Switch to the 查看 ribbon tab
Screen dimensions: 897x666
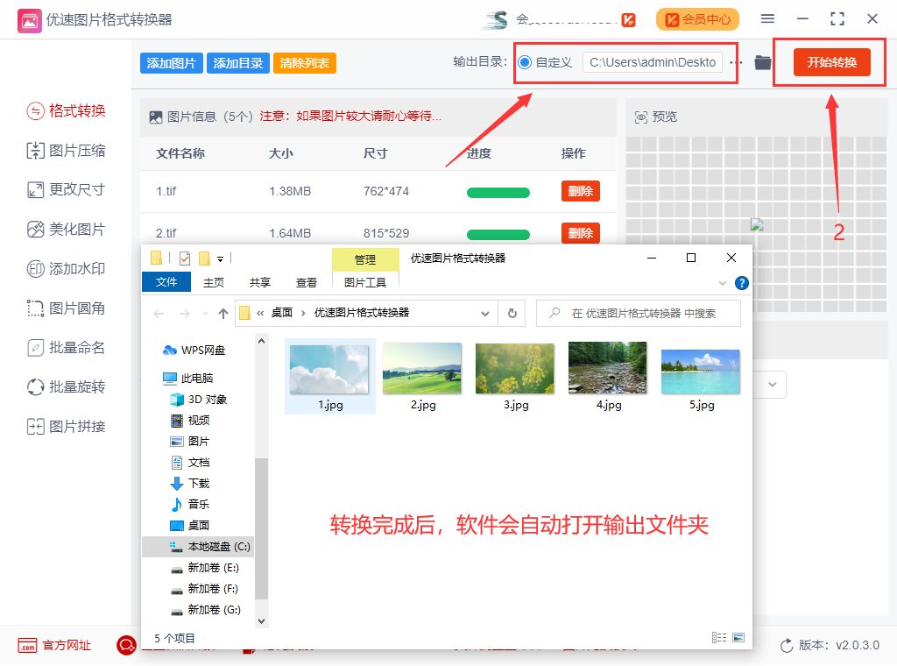coord(307,283)
